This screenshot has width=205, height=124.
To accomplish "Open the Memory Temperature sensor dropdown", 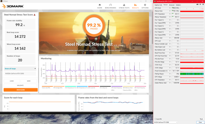I will tap(170, 17).
